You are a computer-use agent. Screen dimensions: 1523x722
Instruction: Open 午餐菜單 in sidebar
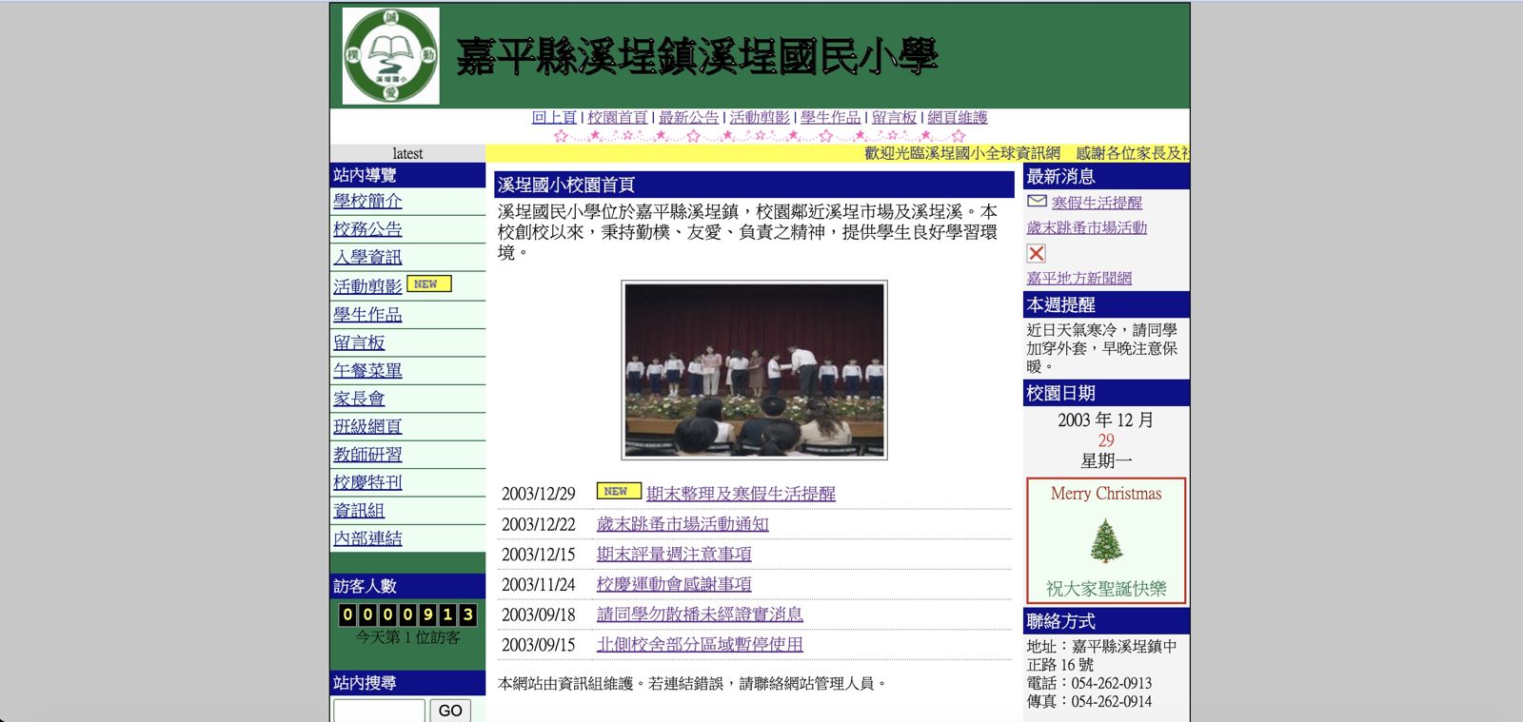(367, 370)
